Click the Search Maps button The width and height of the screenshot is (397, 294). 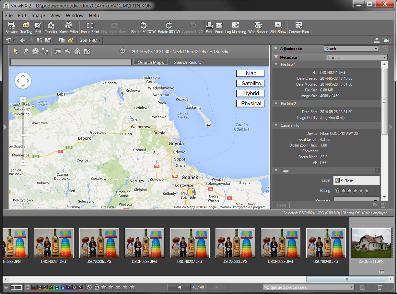(151, 62)
